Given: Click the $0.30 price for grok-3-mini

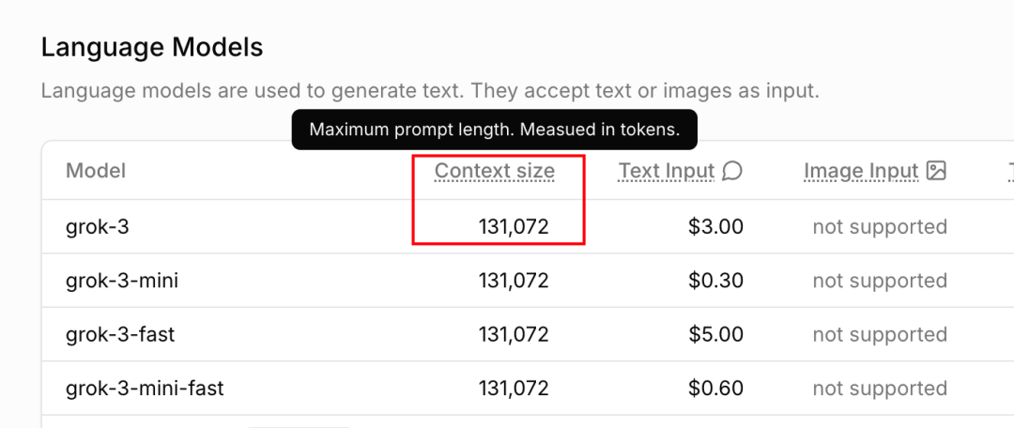Looking at the screenshot, I should [715, 281].
